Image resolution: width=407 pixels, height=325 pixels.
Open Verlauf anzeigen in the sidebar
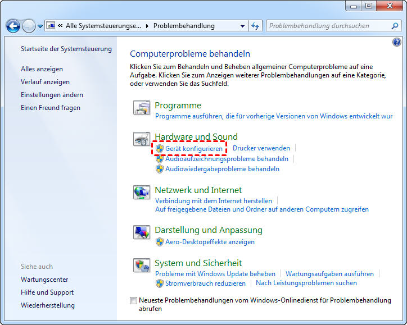(x=45, y=82)
